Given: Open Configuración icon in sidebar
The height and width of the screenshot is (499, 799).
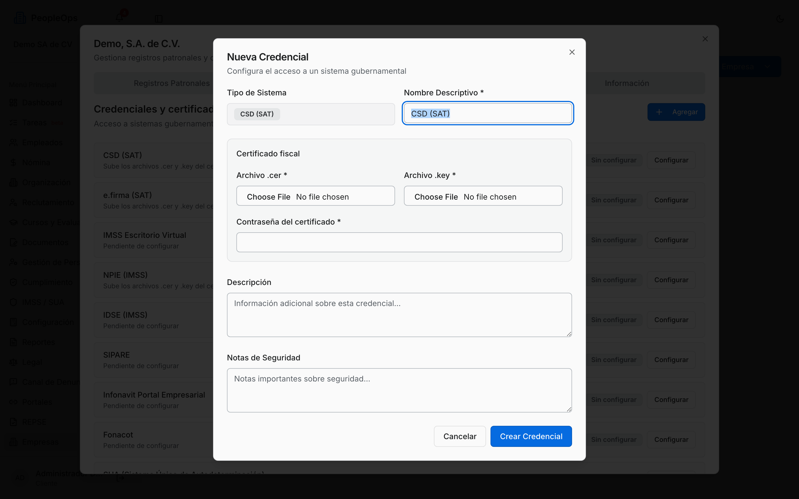Looking at the screenshot, I should click(x=13, y=322).
